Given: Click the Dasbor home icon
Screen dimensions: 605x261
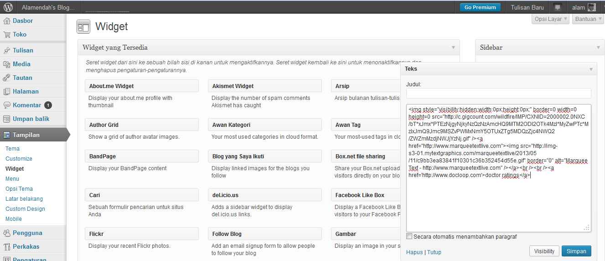Looking at the screenshot, I should pos(7,21).
